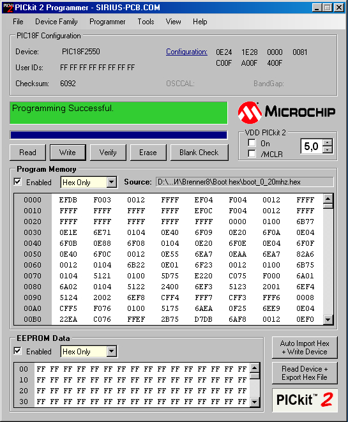Click the Write button
348x422 pixels.
tap(68, 153)
